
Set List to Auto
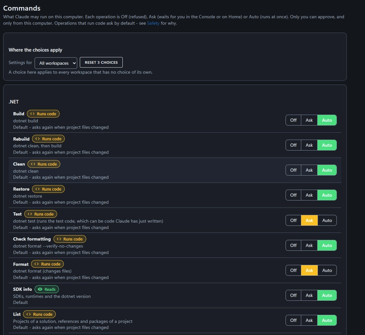(x=327, y=320)
